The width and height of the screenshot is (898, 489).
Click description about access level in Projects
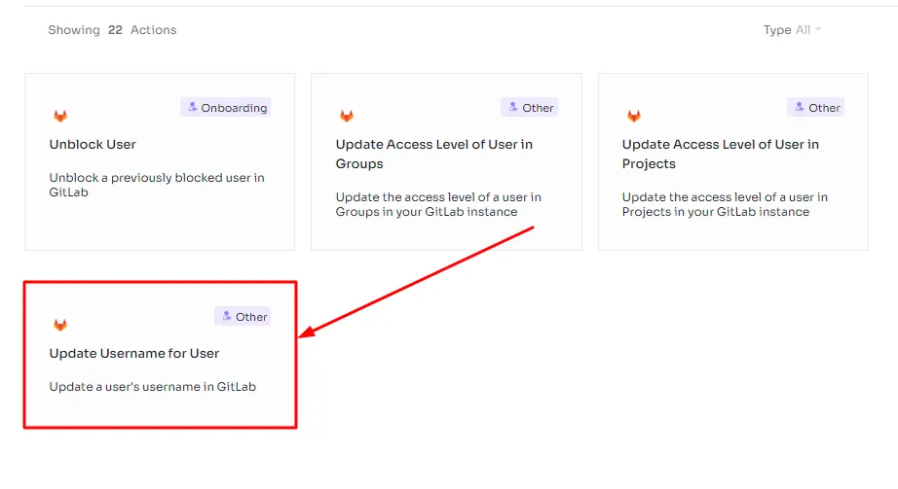click(725, 204)
